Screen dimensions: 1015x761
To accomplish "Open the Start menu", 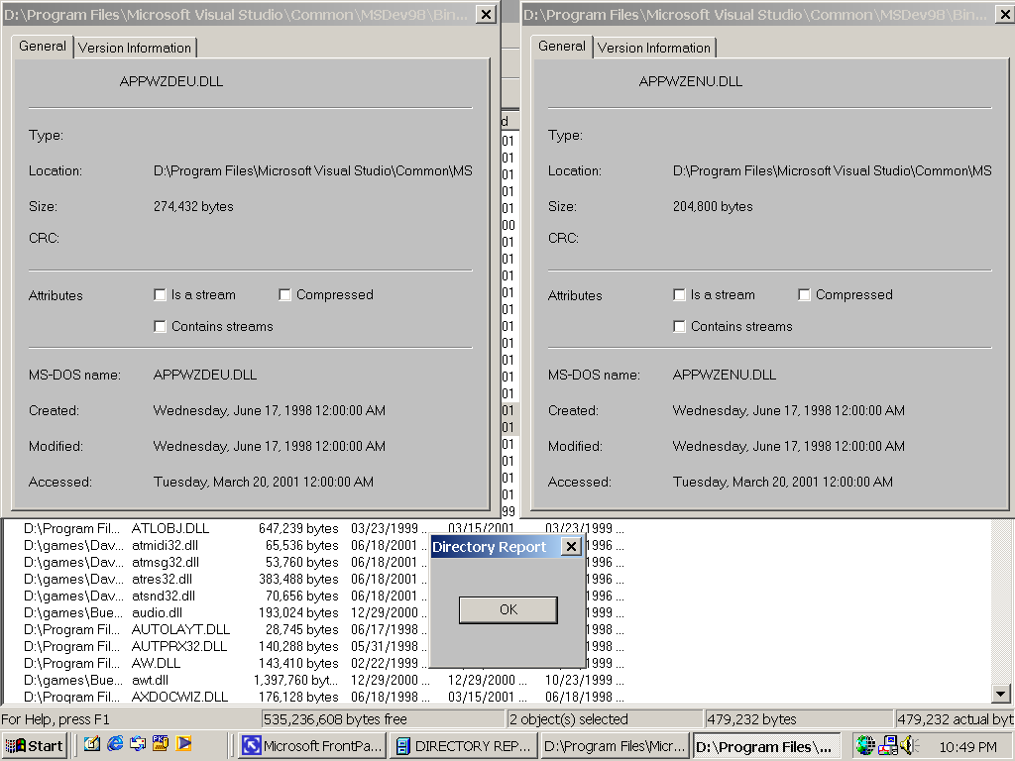I will (x=35, y=746).
